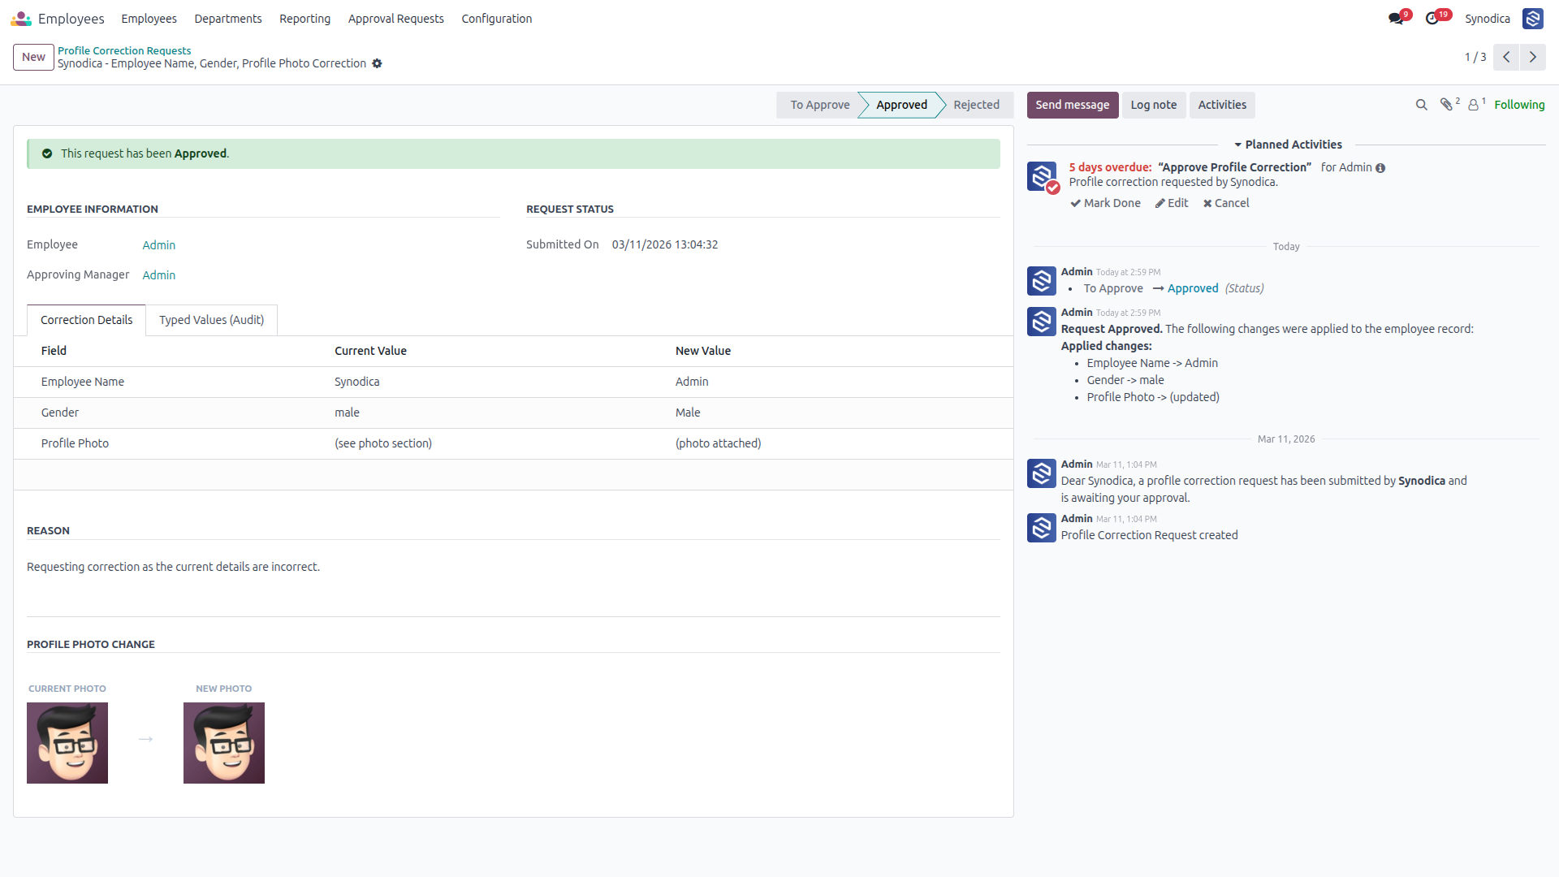
Task: Click the New button
Action: click(33, 57)
